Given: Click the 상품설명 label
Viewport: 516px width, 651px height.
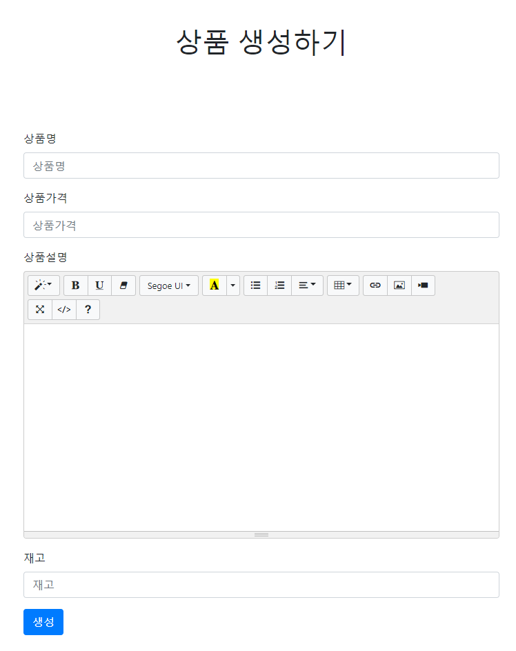Looking at the screenshot, I should (46, 257).
